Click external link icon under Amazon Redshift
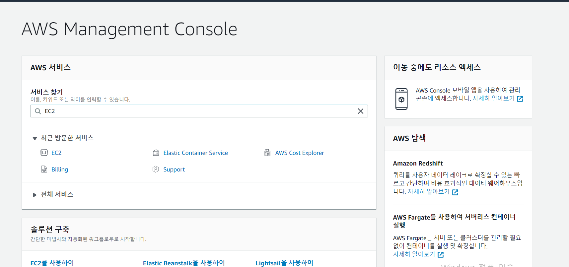This screenshot has width=569, height=267. (x=455, y=192)
